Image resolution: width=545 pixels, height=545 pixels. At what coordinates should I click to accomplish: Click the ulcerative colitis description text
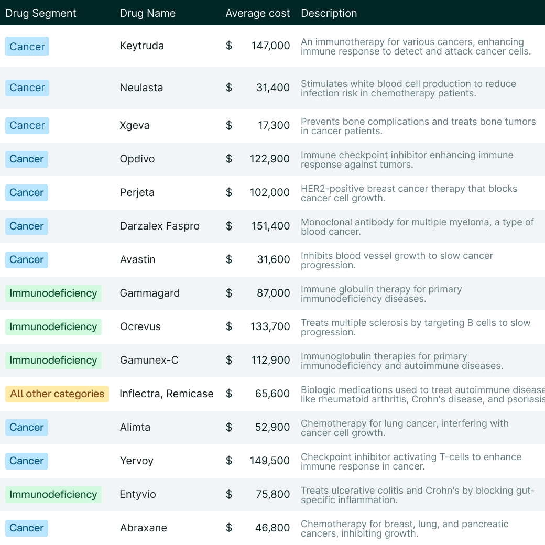tap(418, 495)
